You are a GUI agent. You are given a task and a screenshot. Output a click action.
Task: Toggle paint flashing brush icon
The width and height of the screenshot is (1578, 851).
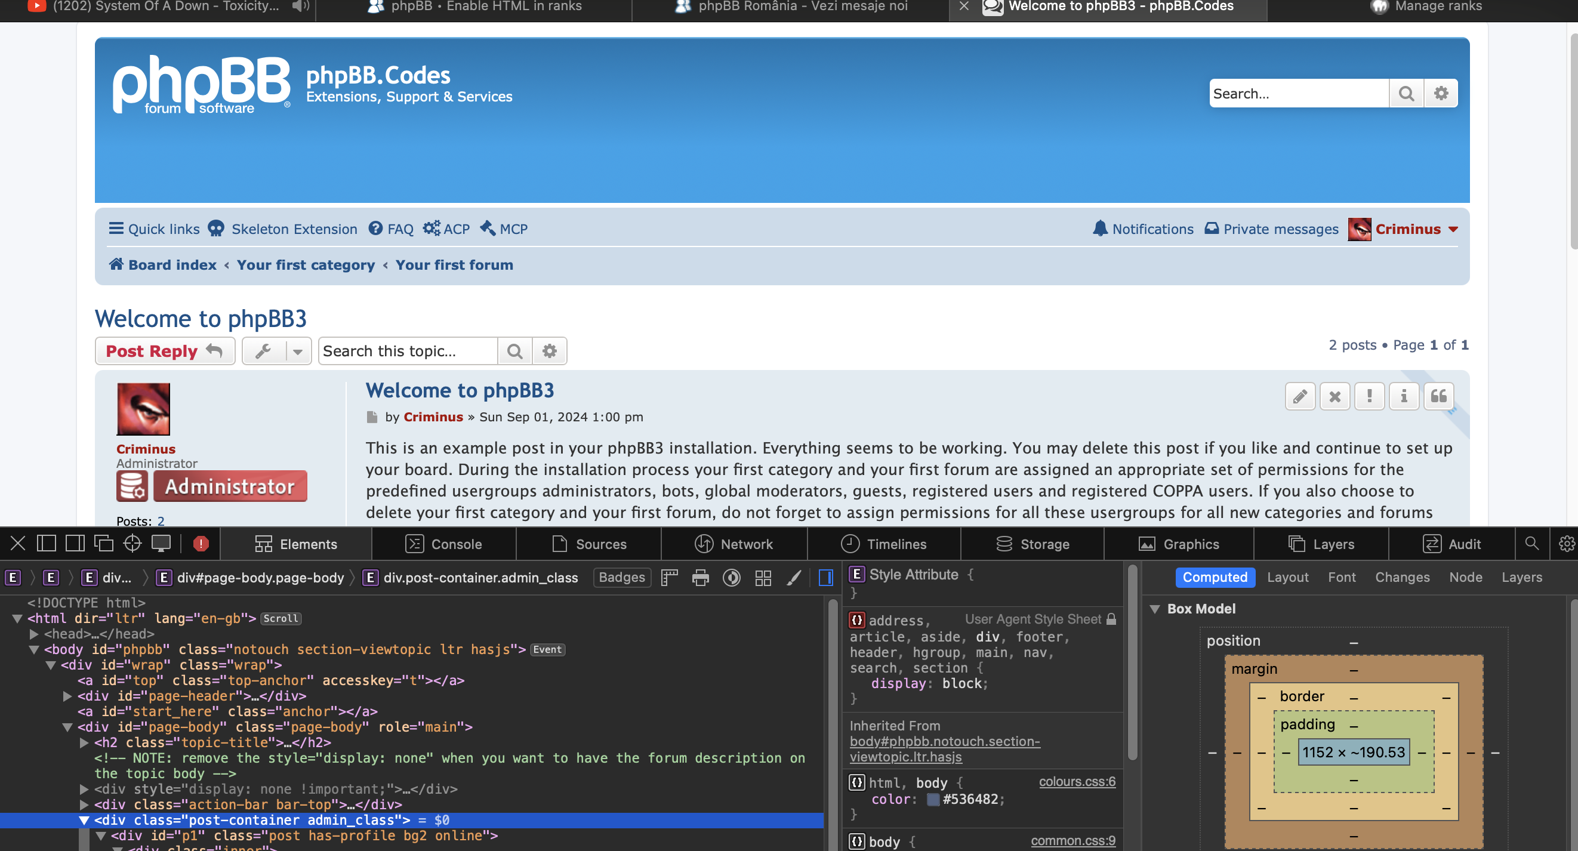794,577
